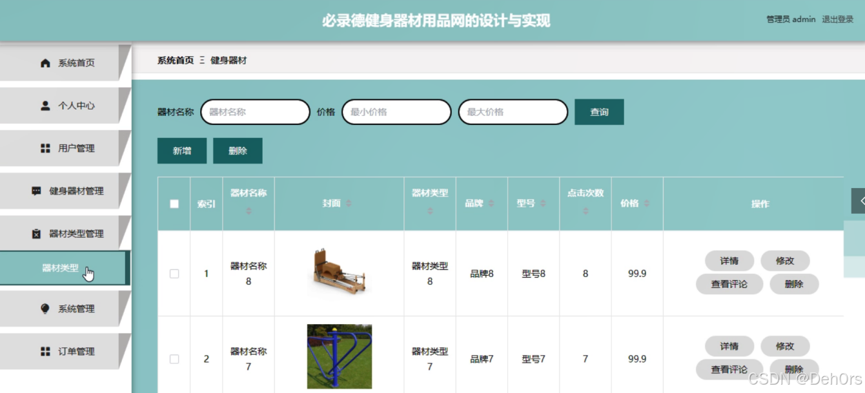Click the 品牌8 cell
The image size is (865, 393).
(x=482, y=274)
